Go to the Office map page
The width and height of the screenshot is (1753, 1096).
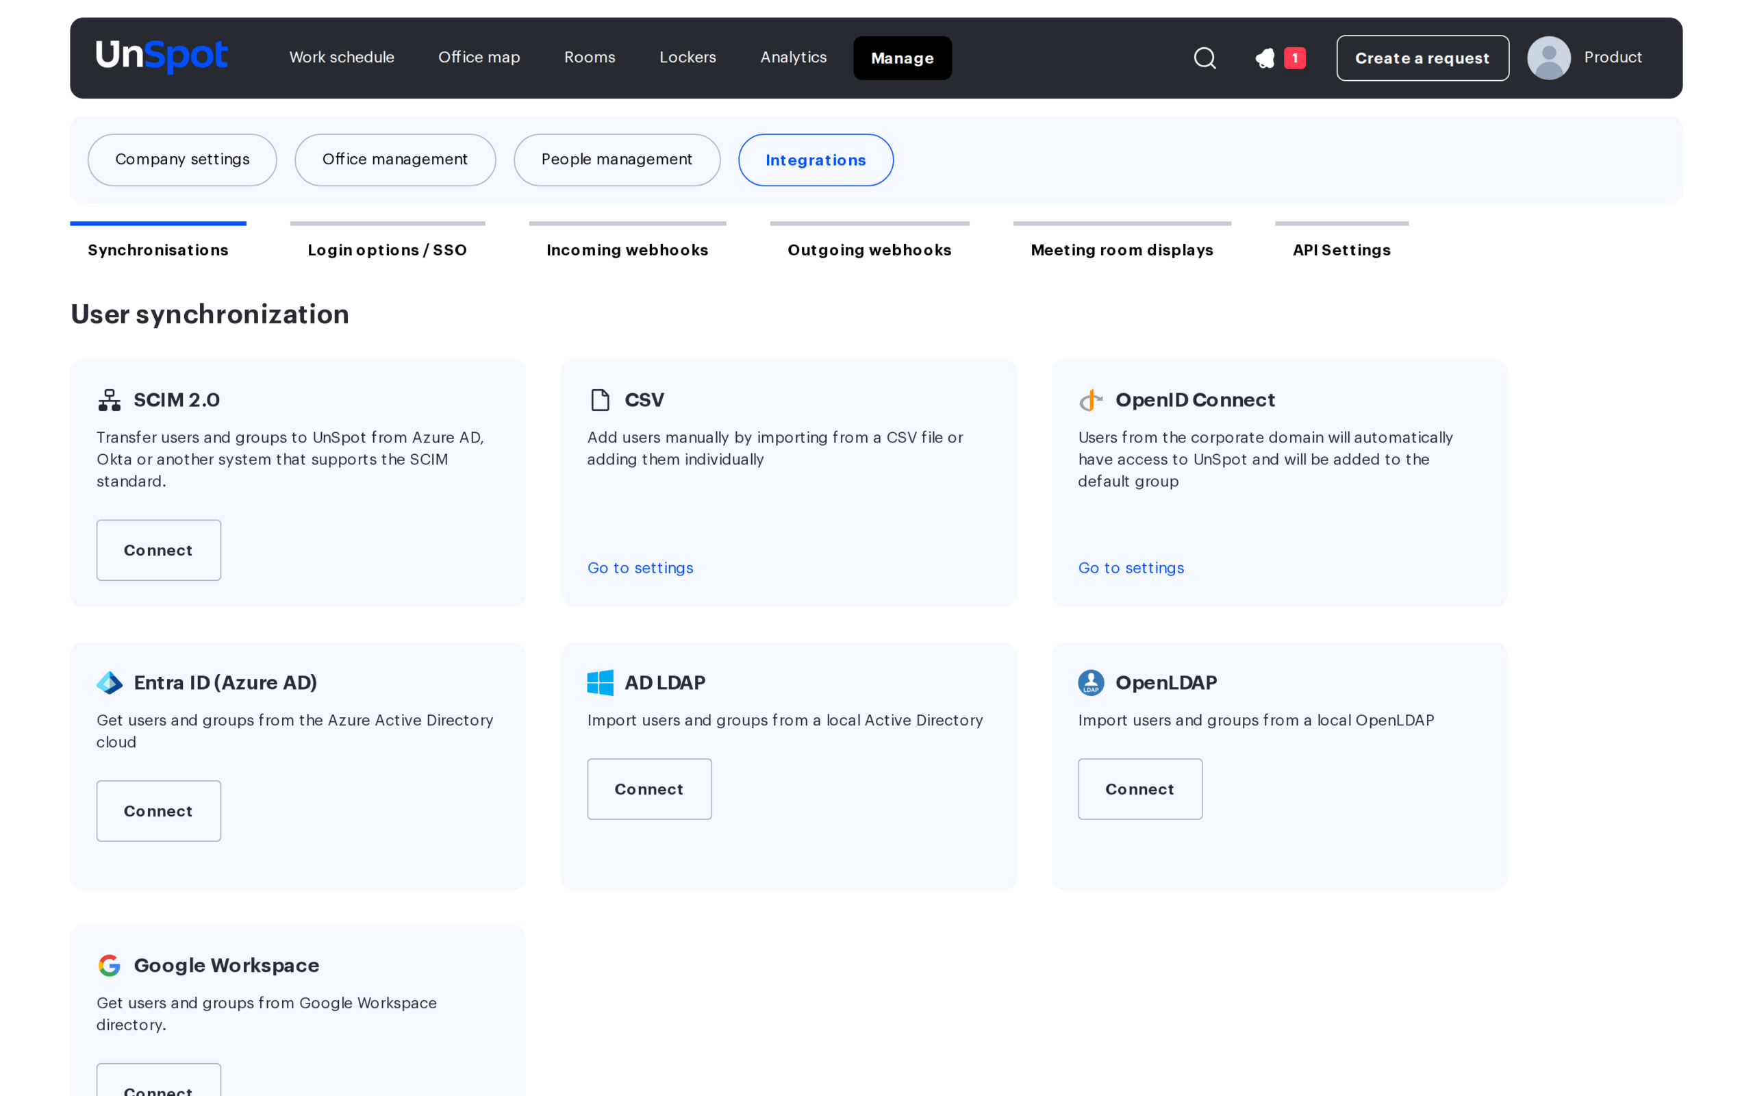coord(479,58)
